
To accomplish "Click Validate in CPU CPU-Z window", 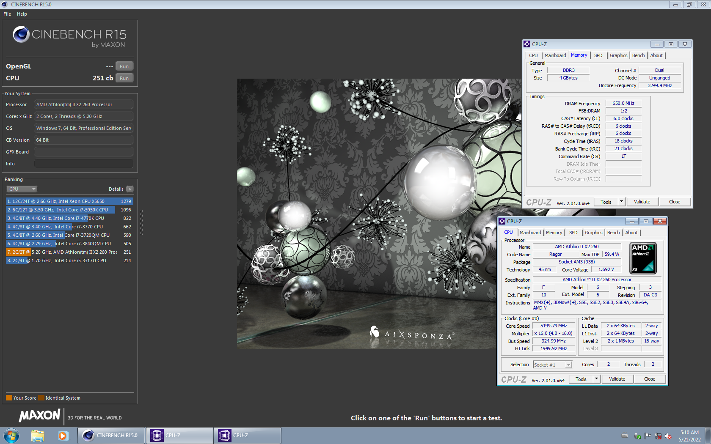I will 617,379.
